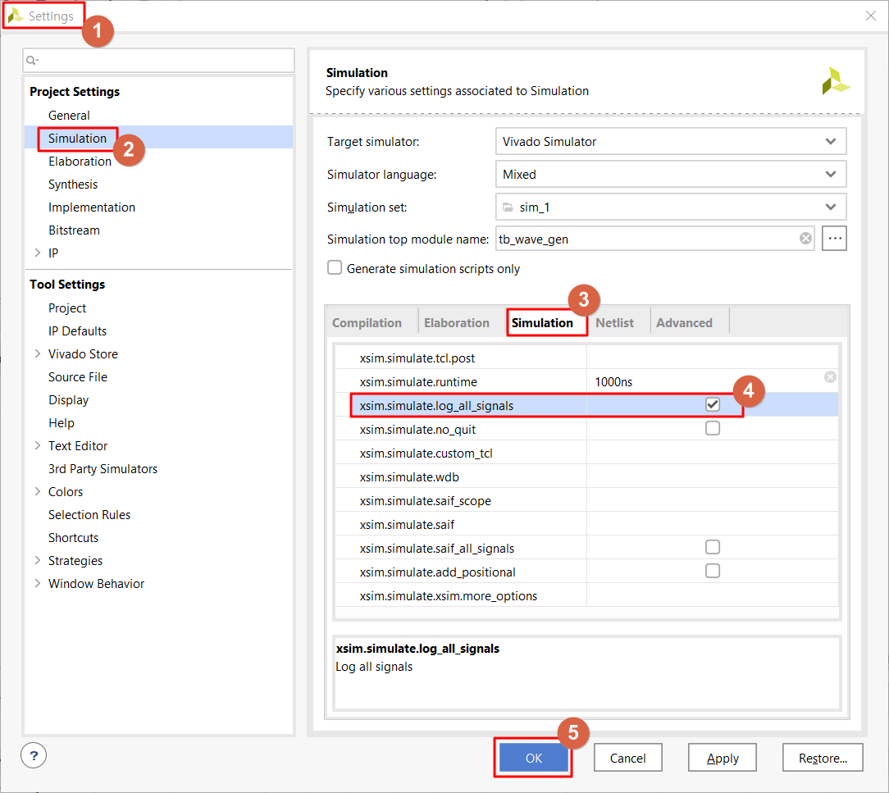Select Shortcuts in Tool Settings
Image resolution: width=889 pixels, height=793 pixels.
(x=73, y=537)
